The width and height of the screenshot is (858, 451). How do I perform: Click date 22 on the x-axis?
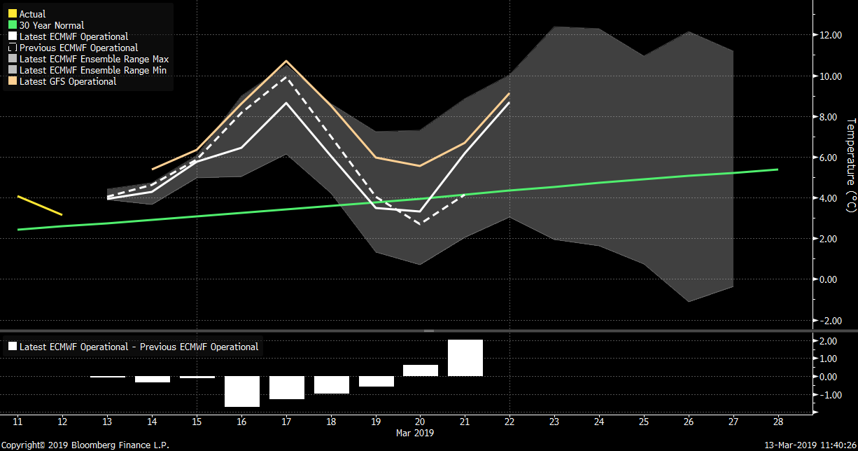point(509,422)
